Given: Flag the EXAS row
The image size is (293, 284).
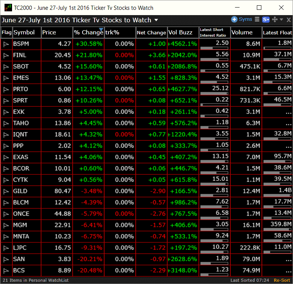Looking at the screenshot, I should pos(6,157).
